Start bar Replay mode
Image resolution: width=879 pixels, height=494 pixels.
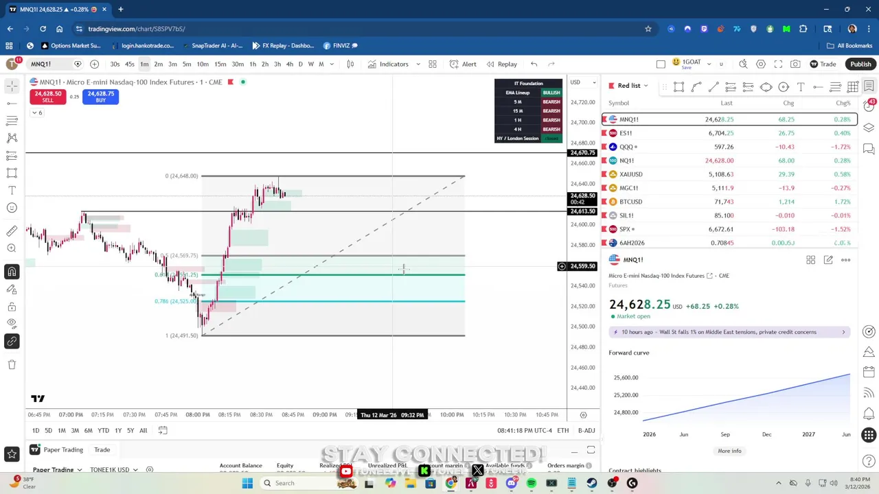502,64
